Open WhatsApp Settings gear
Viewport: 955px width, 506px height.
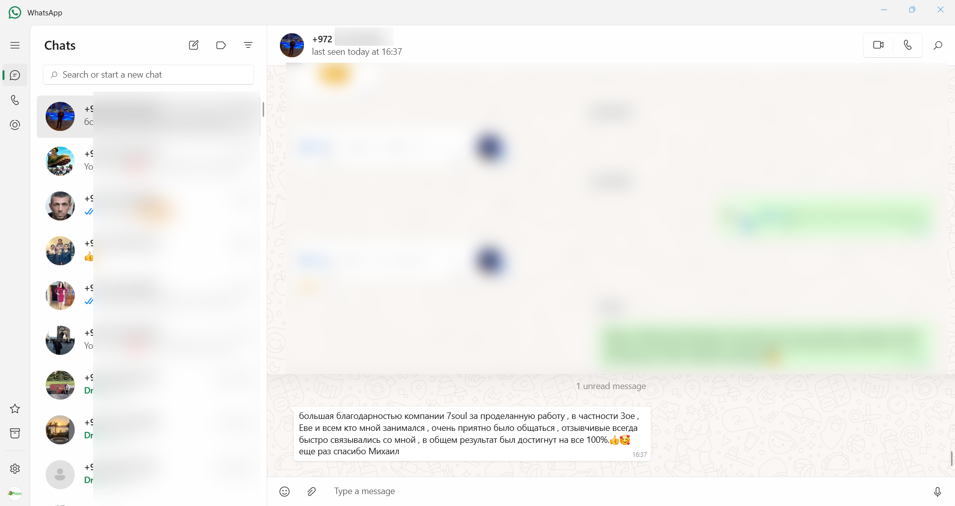point(15,469)
